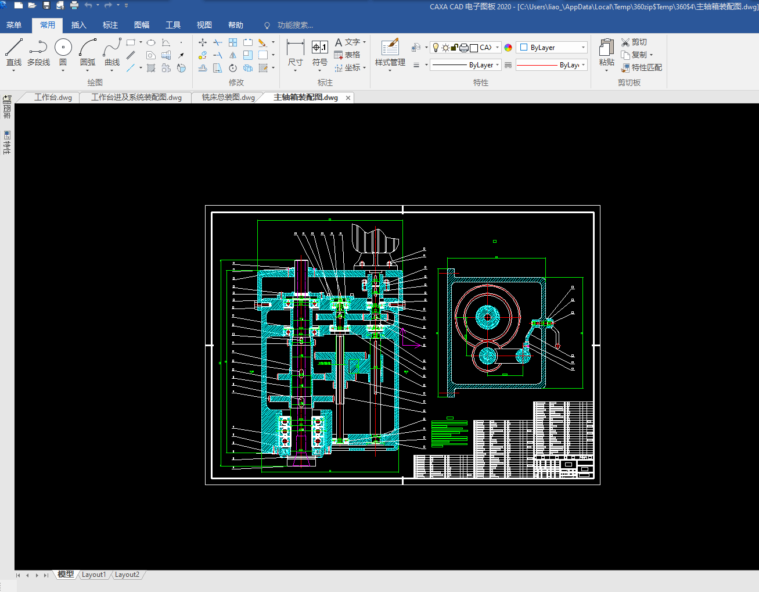
Task: Click the Redo arrow in the title bar
Action: [x=108, y=5]
